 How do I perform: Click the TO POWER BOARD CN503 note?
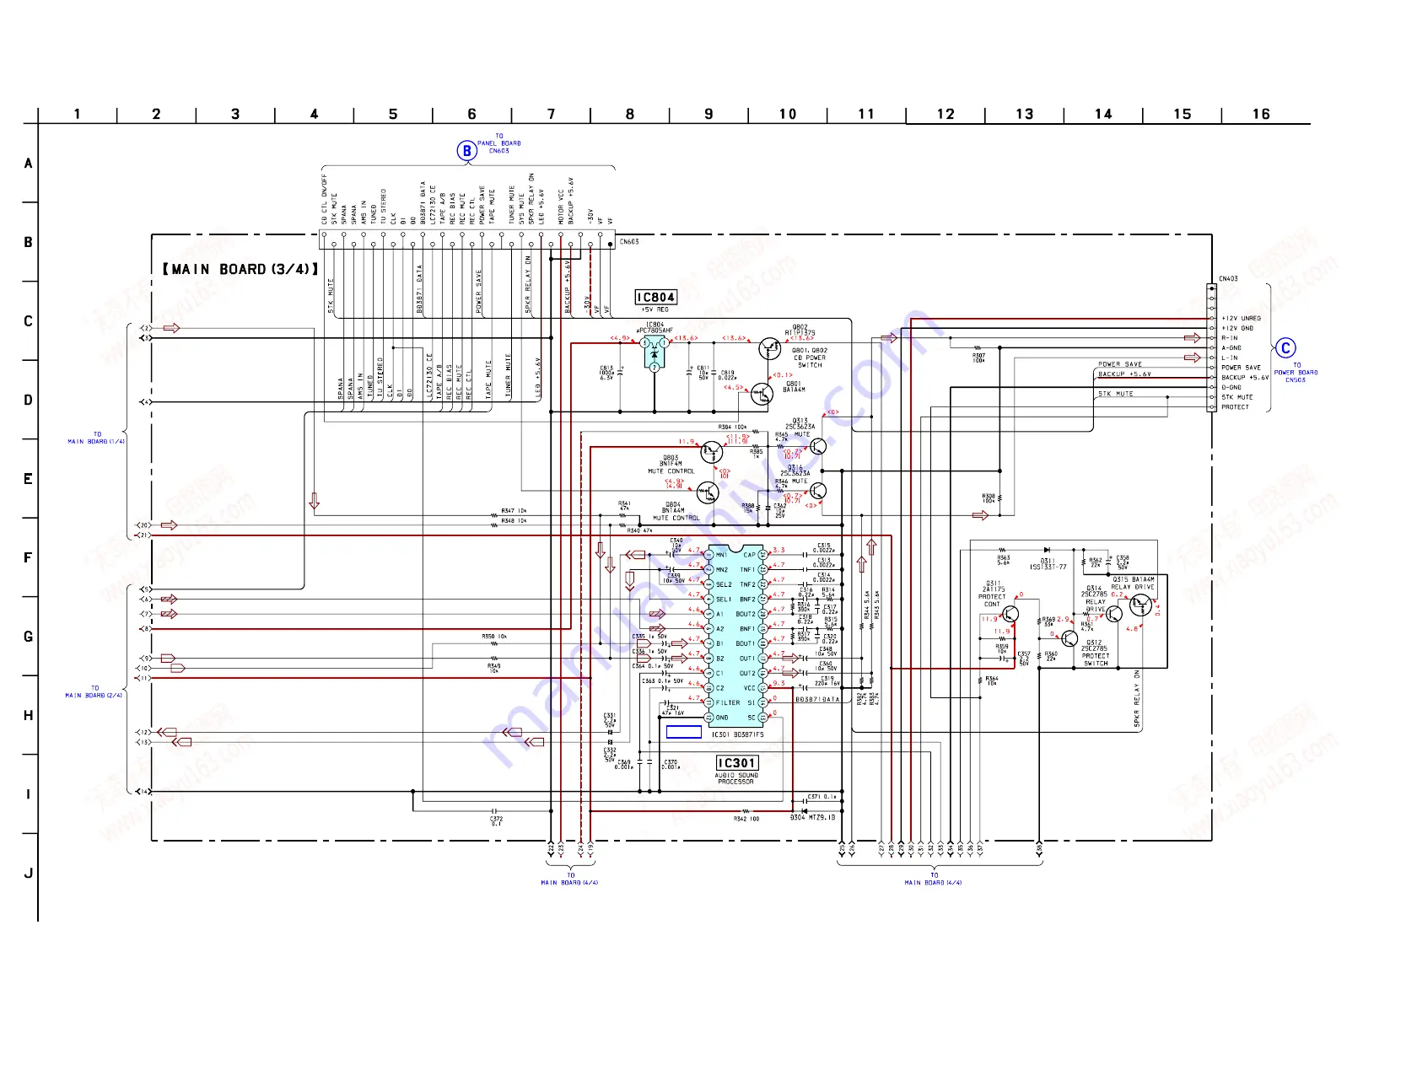(1296, 373)
